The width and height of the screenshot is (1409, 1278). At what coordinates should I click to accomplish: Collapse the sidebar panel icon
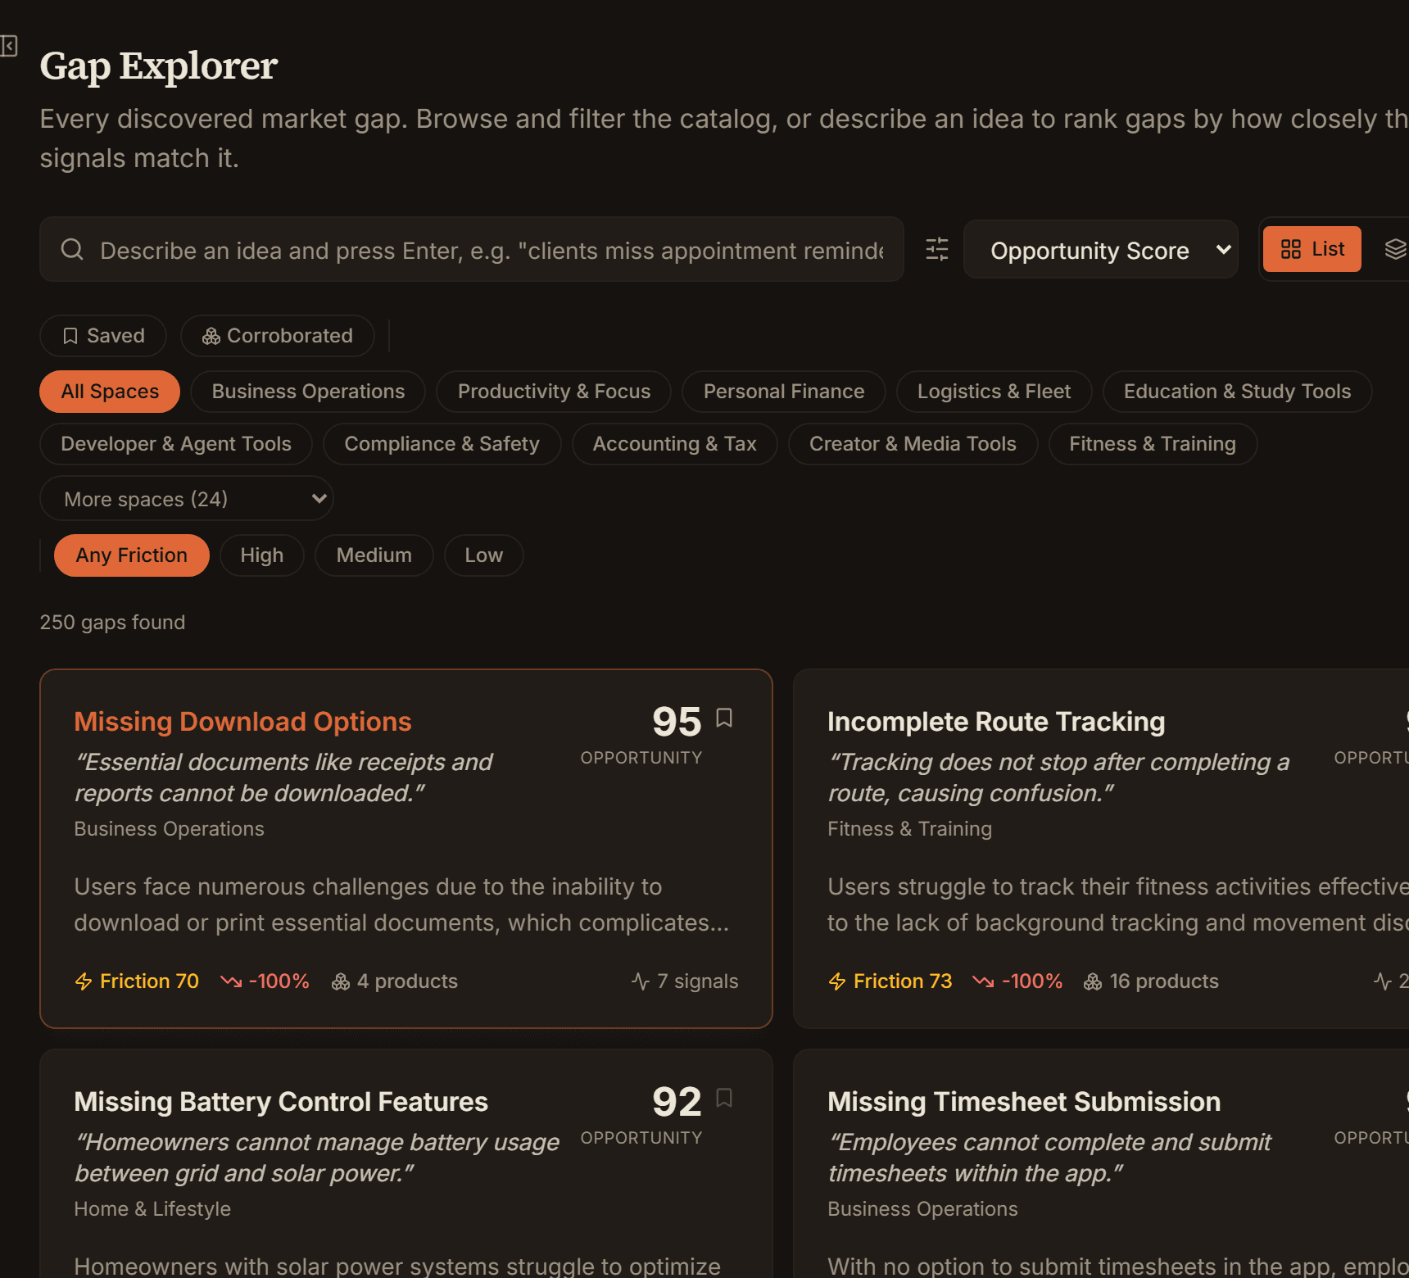[8, 46]
